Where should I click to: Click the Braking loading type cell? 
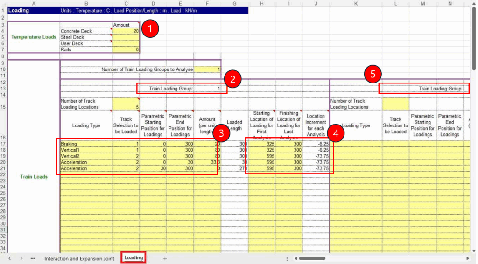86,144
